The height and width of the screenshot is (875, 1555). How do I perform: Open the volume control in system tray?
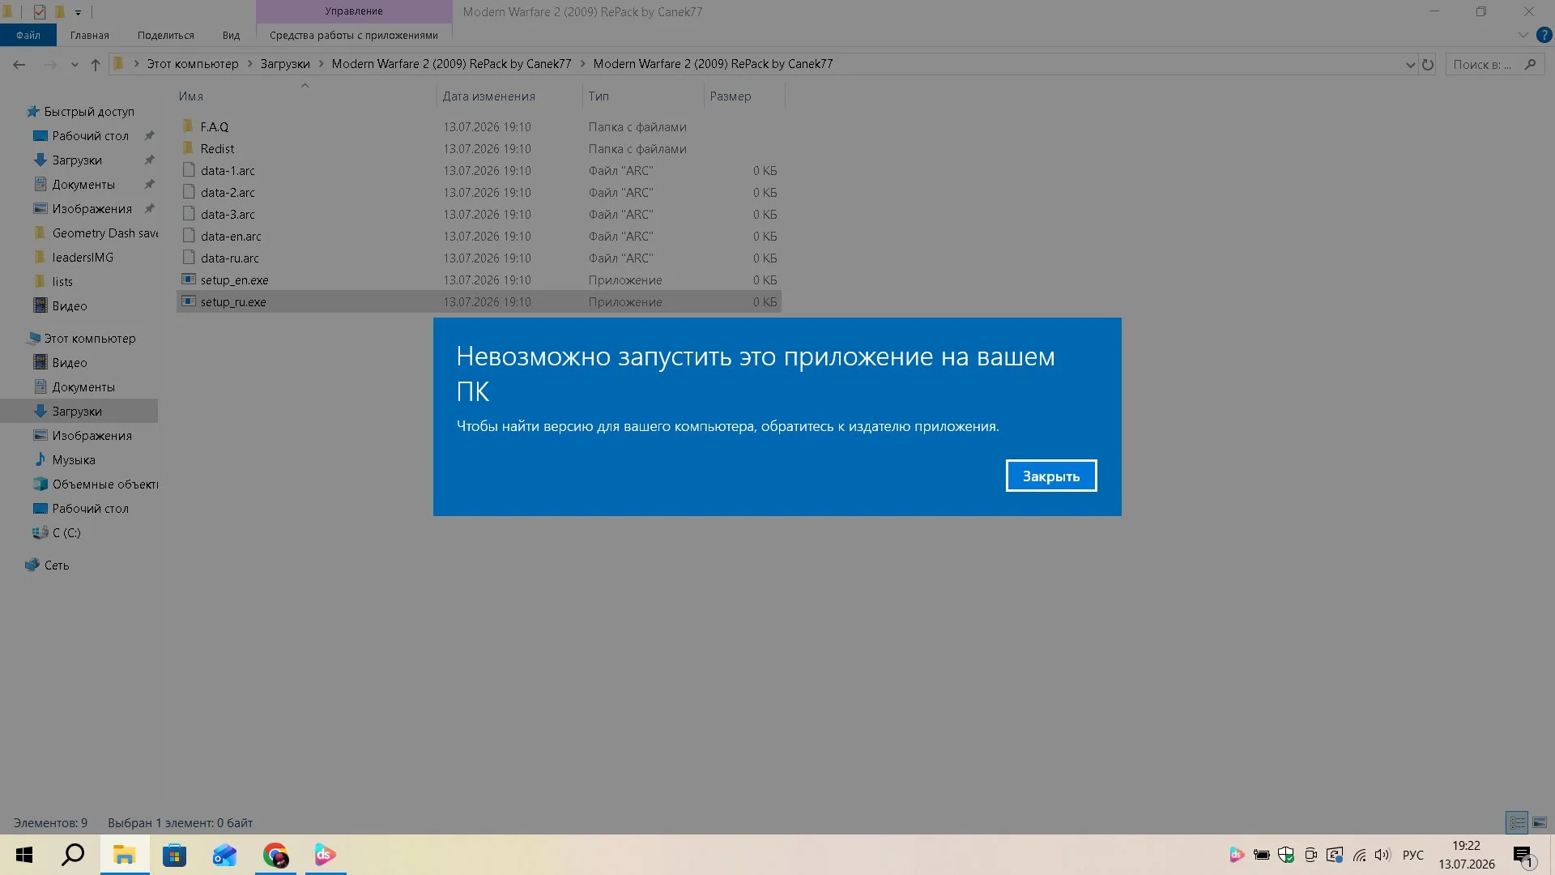pyautogui.click(x=1382, y=855)
